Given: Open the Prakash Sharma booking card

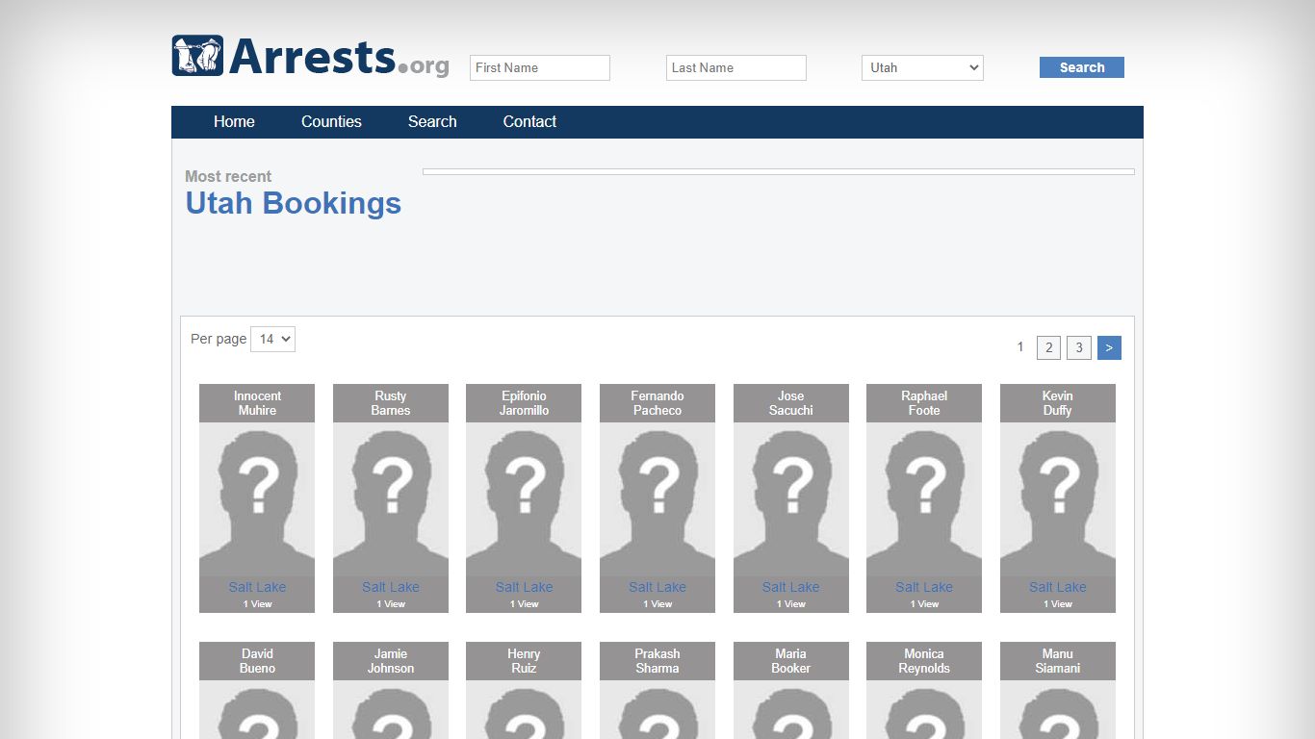Looking at the screenshot, I should pos(657,690).
